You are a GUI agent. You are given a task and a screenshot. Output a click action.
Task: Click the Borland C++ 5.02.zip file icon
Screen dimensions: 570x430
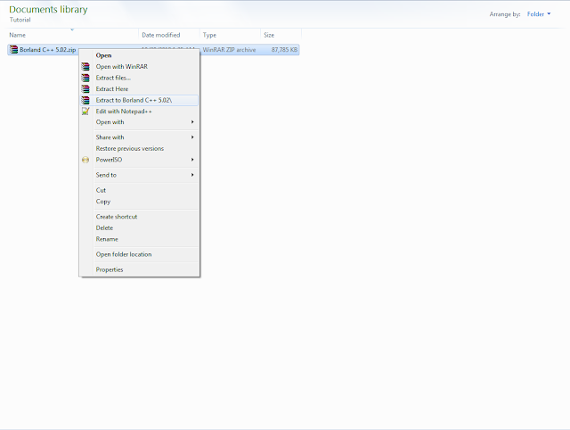coord(14,50)
